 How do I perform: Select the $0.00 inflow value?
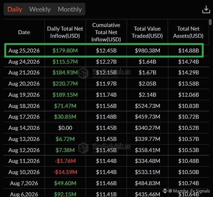click(x=65, y=128)
